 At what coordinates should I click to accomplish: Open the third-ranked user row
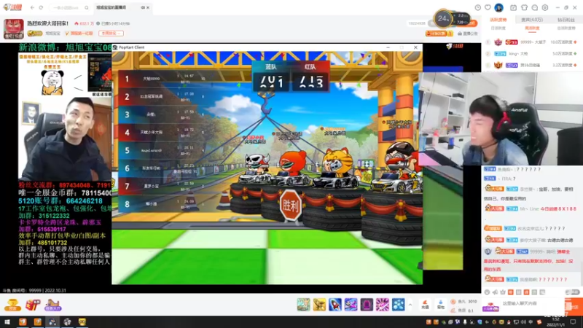point(532,65)
